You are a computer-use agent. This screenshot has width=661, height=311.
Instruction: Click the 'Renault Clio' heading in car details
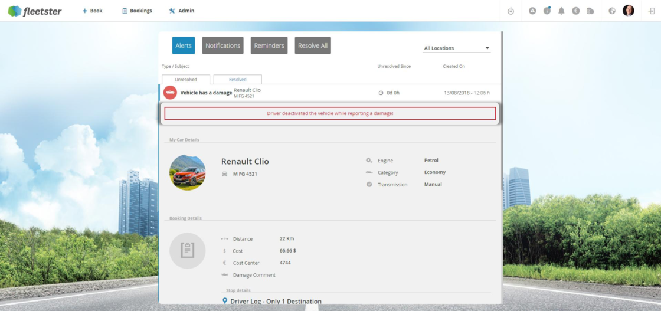tap(245, 161)
